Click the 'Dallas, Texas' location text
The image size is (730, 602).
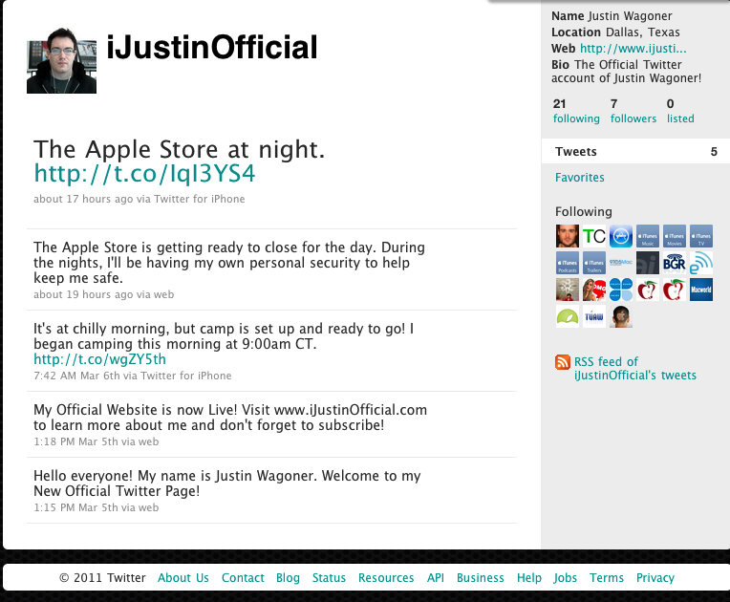pos(642,32)
